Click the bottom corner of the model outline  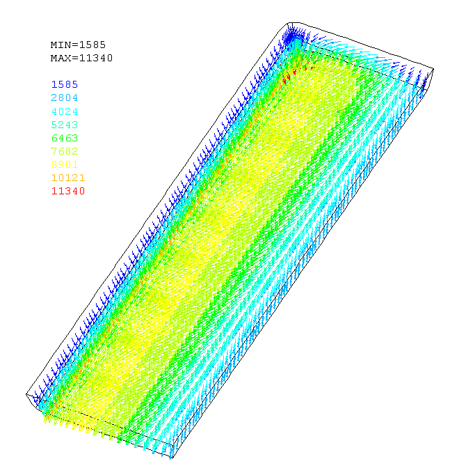click(170, 458)
